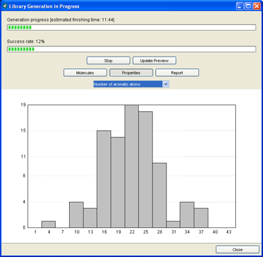Click the histogram bar at 13

90,218
